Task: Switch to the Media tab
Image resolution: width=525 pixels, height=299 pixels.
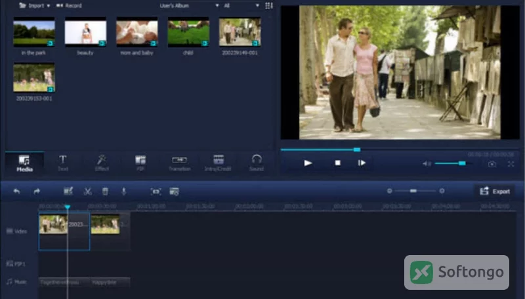Action: [24, 163]
